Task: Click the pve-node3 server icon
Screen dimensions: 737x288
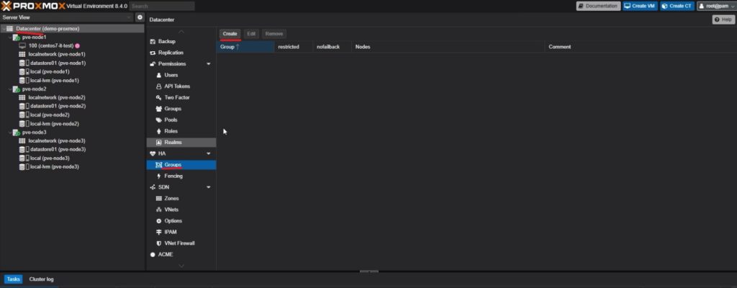Action: pos(17,132)
